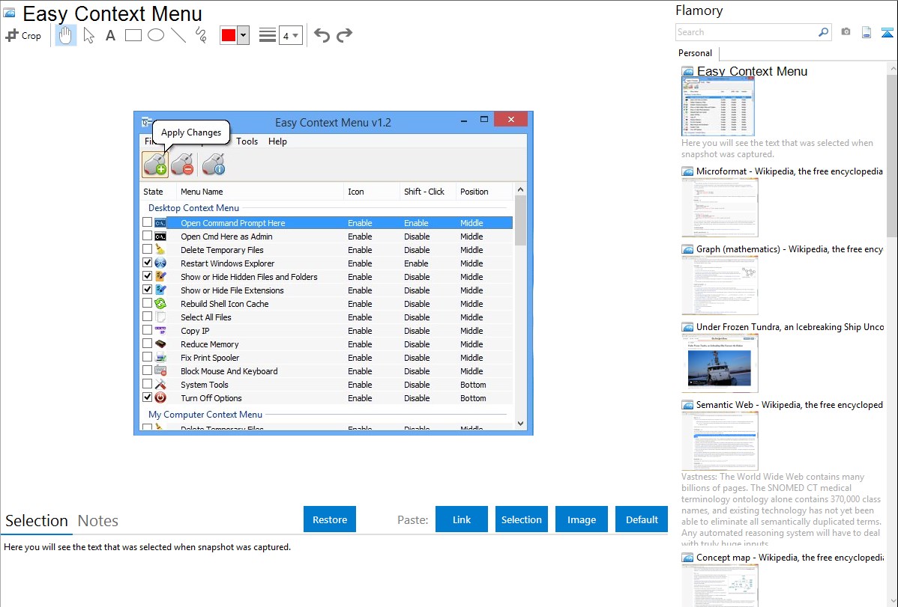Pick the ellipse shape tool
The image size is (898, 607).
[156, 35]
